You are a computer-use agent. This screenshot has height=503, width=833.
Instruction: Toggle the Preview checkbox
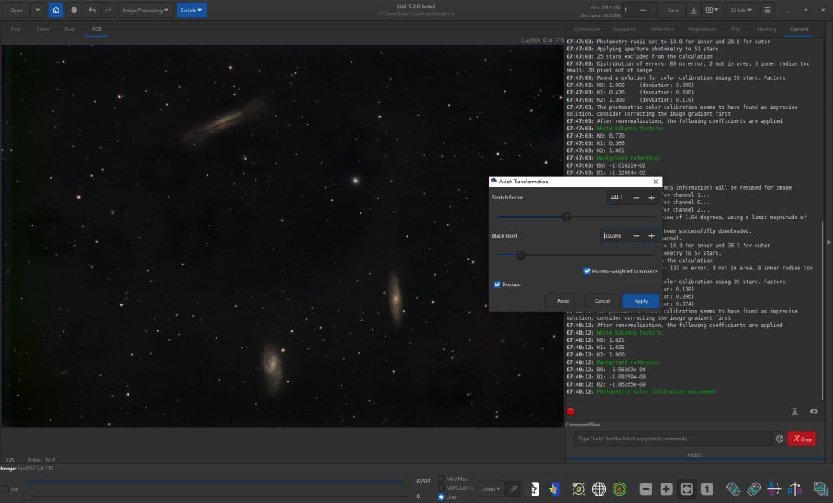point(497,285)
